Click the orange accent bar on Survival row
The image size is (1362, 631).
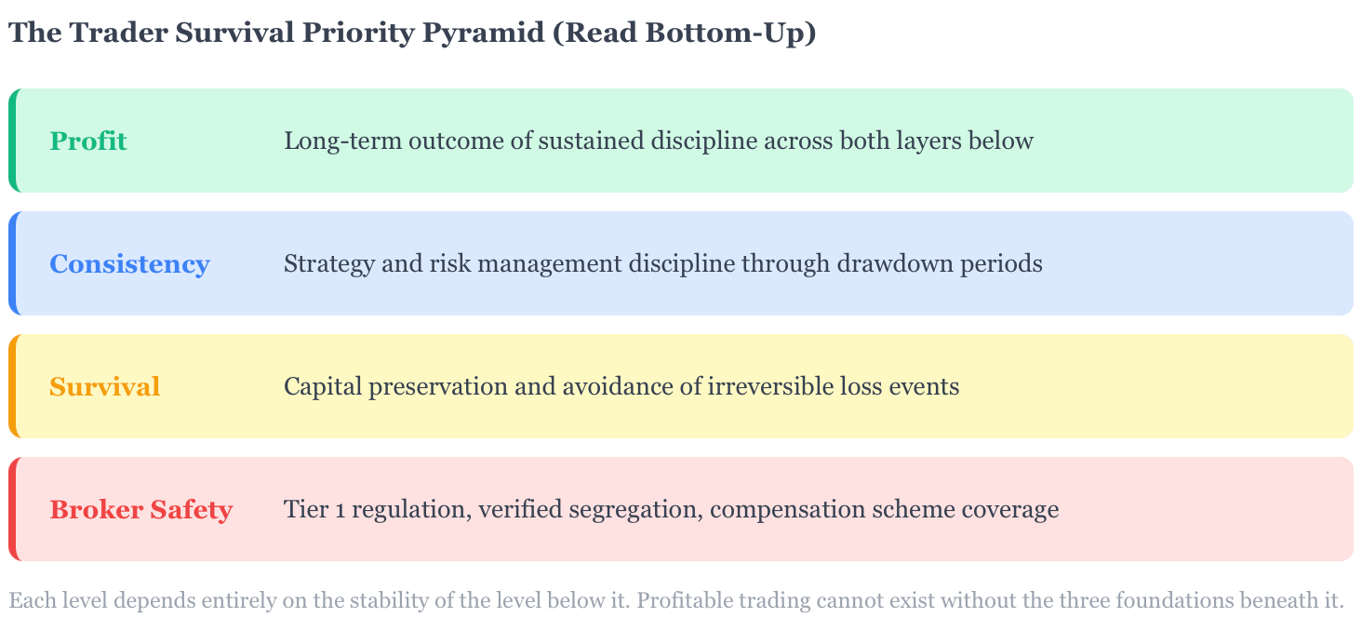tap(13, 386)
